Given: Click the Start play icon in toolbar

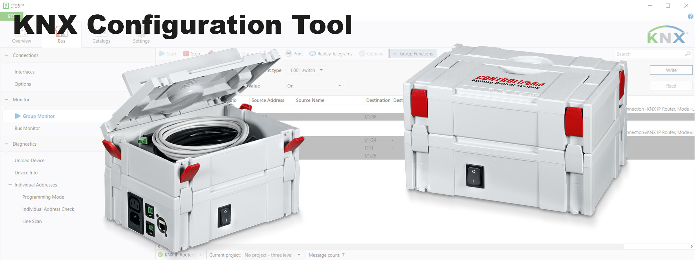Looking at the screenshot, I should click(x=162, y=53).
